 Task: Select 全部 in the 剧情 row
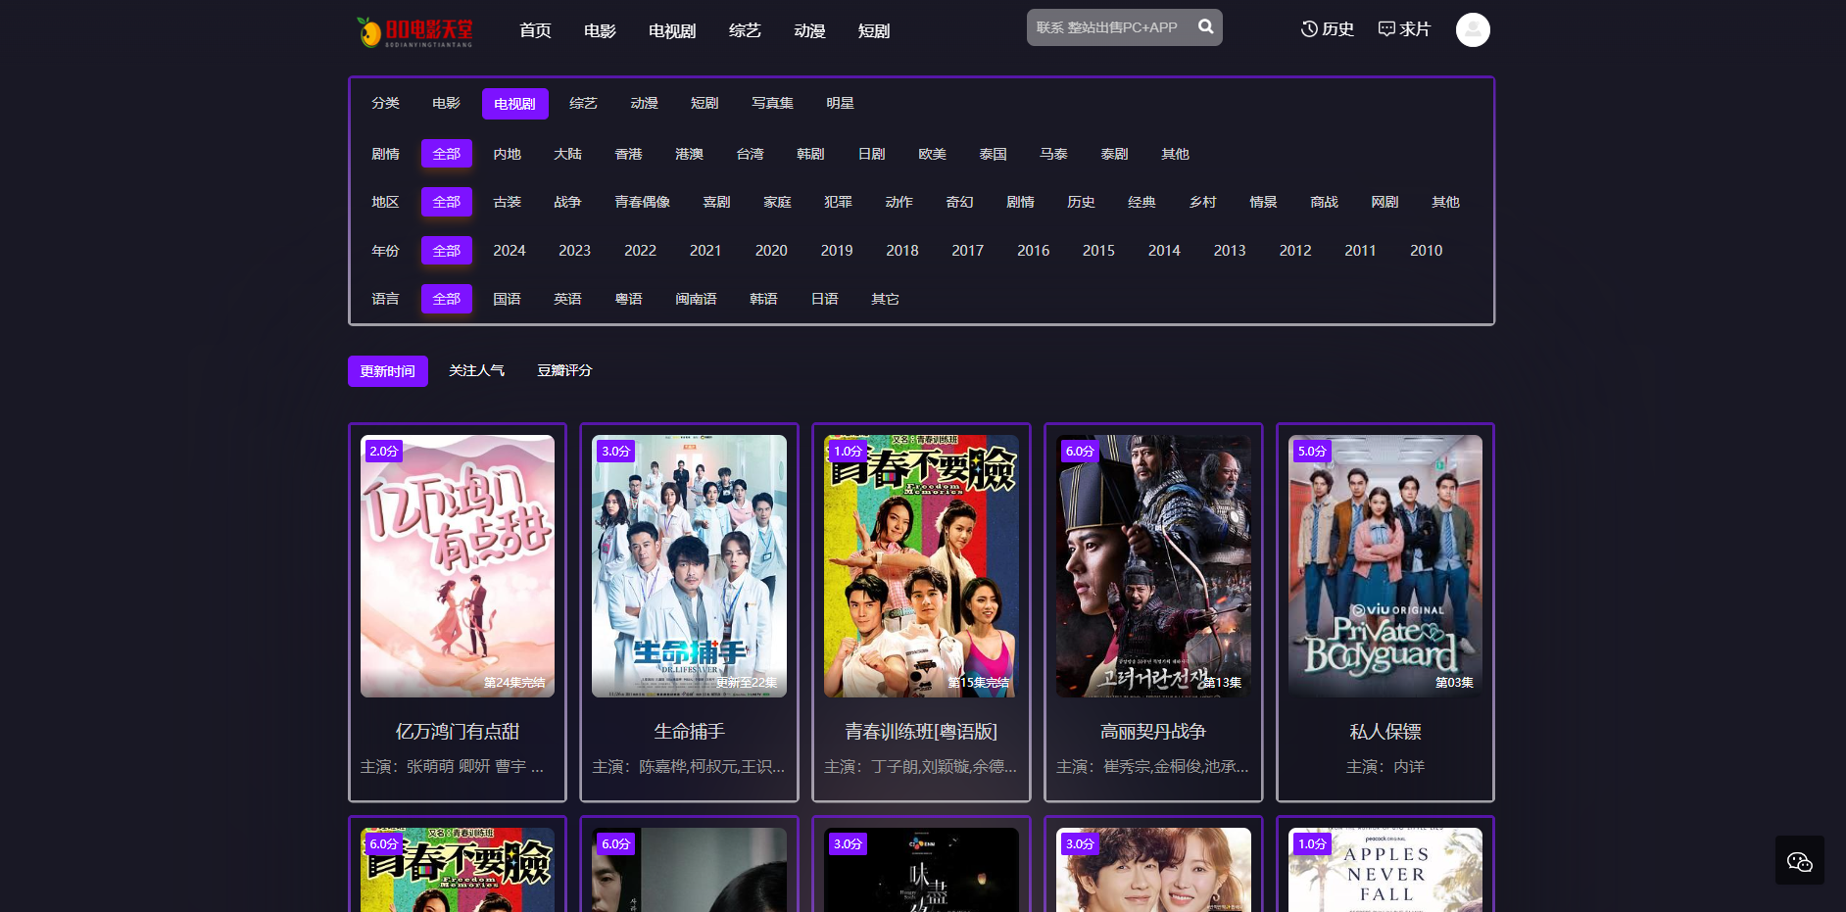pos(447,154)
